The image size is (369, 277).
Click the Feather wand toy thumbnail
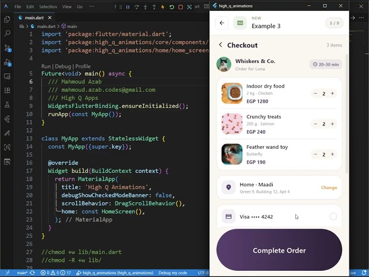(x=232, y=154)
